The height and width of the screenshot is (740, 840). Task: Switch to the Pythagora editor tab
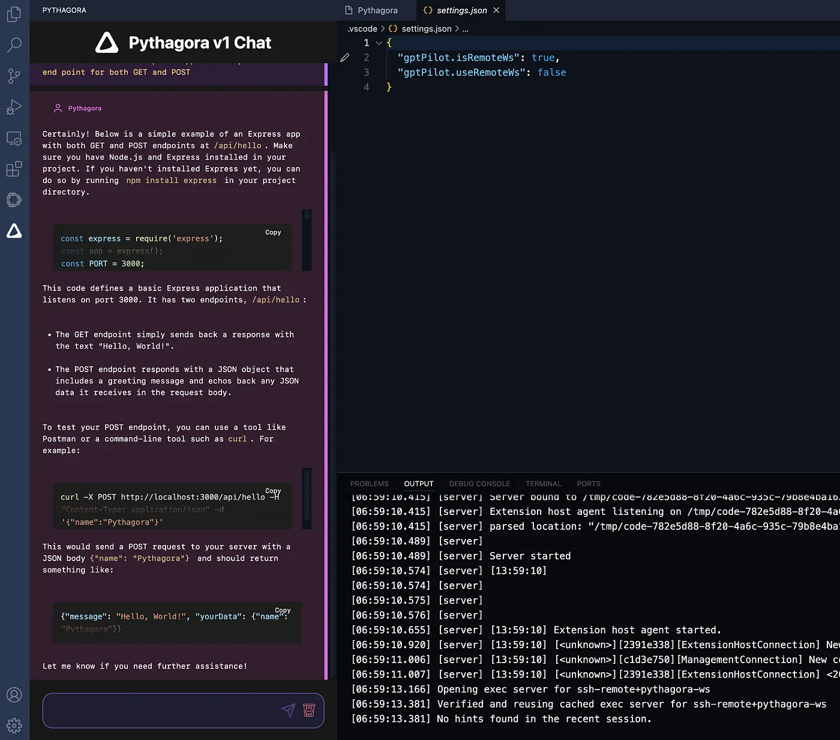click(377, 10)
